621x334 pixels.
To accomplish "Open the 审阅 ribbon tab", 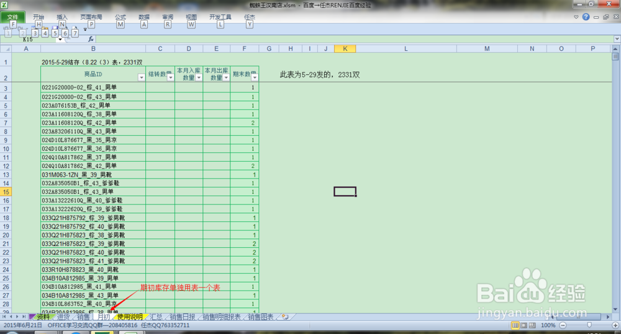I will tap(168, 17).
